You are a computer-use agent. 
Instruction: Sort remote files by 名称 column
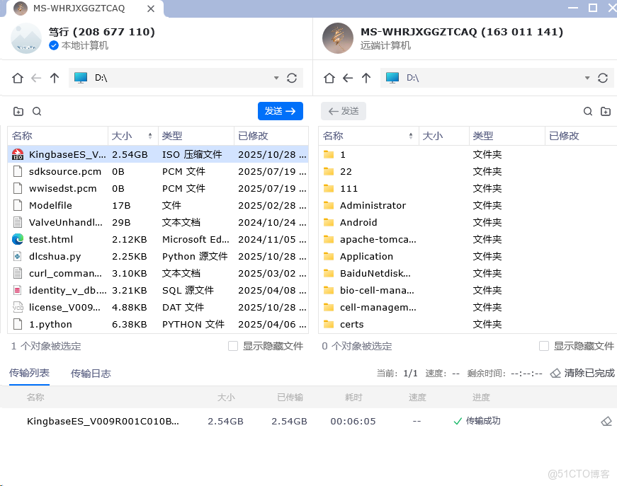point(368,136)
